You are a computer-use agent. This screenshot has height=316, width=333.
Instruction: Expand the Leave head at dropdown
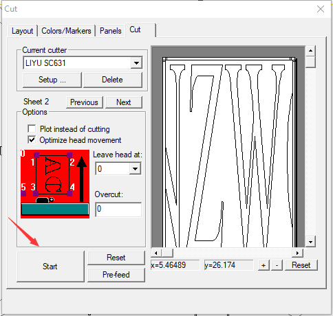[135, 169]
